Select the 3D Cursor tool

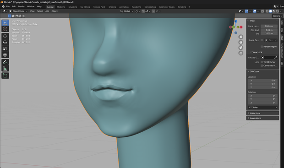tap(5, 29)
